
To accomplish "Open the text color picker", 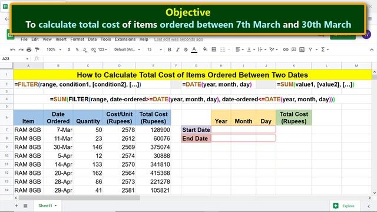I will 194,49.
